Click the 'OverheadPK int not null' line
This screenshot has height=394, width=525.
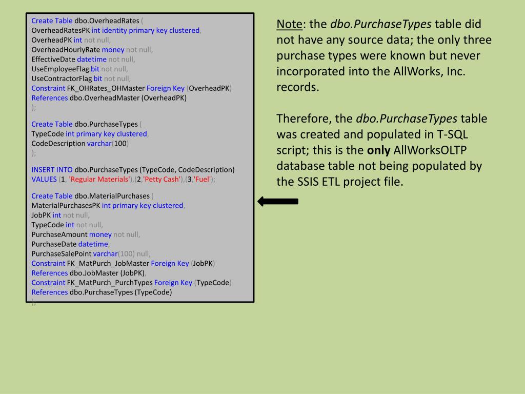[71, 40]
